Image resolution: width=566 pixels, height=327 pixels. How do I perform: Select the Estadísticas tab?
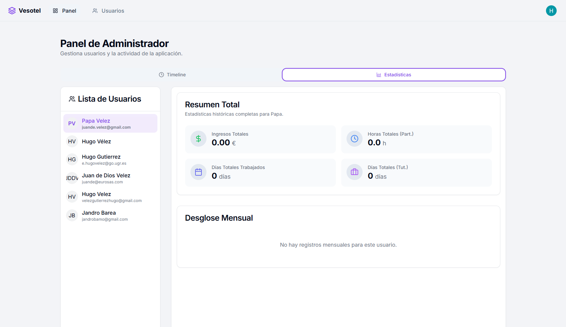point(394,75)
